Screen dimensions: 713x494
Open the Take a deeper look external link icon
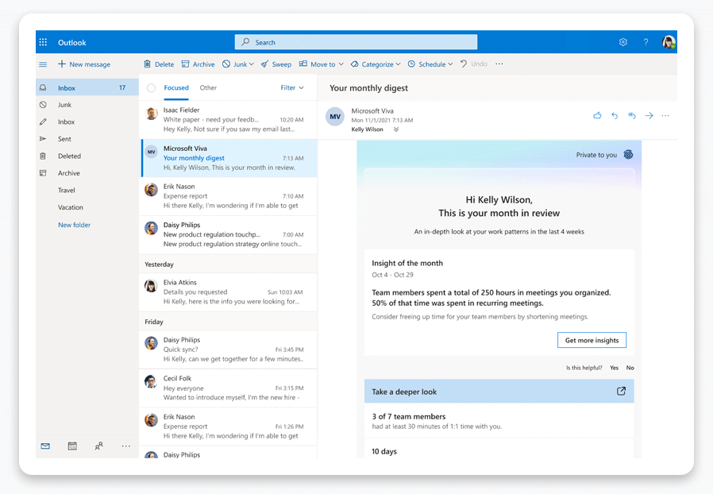(621, 392)
